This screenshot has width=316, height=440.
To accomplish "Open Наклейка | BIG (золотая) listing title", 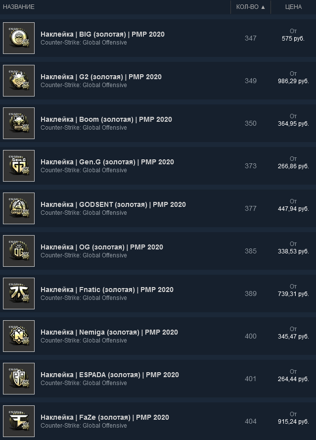I will pos(103,34).
